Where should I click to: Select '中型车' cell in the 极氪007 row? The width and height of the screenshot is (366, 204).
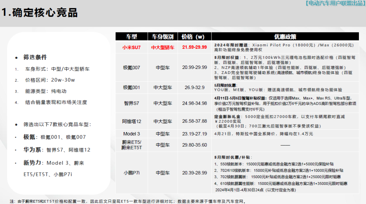[x=163, y=68]
